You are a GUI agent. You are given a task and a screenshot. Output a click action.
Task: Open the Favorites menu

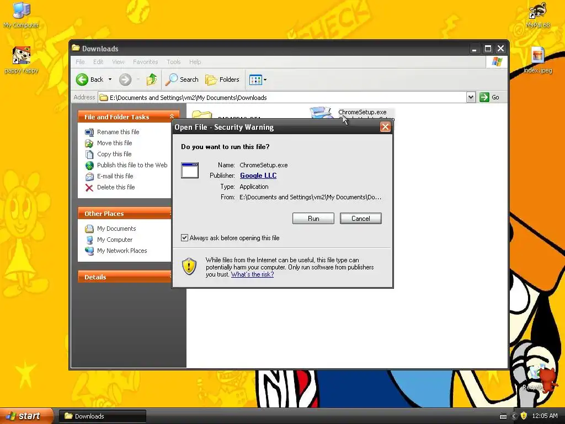(x=145, y=62)
